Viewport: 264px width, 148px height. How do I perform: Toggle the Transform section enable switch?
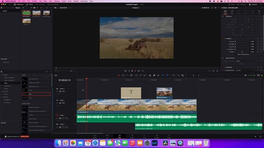(223, 16)
